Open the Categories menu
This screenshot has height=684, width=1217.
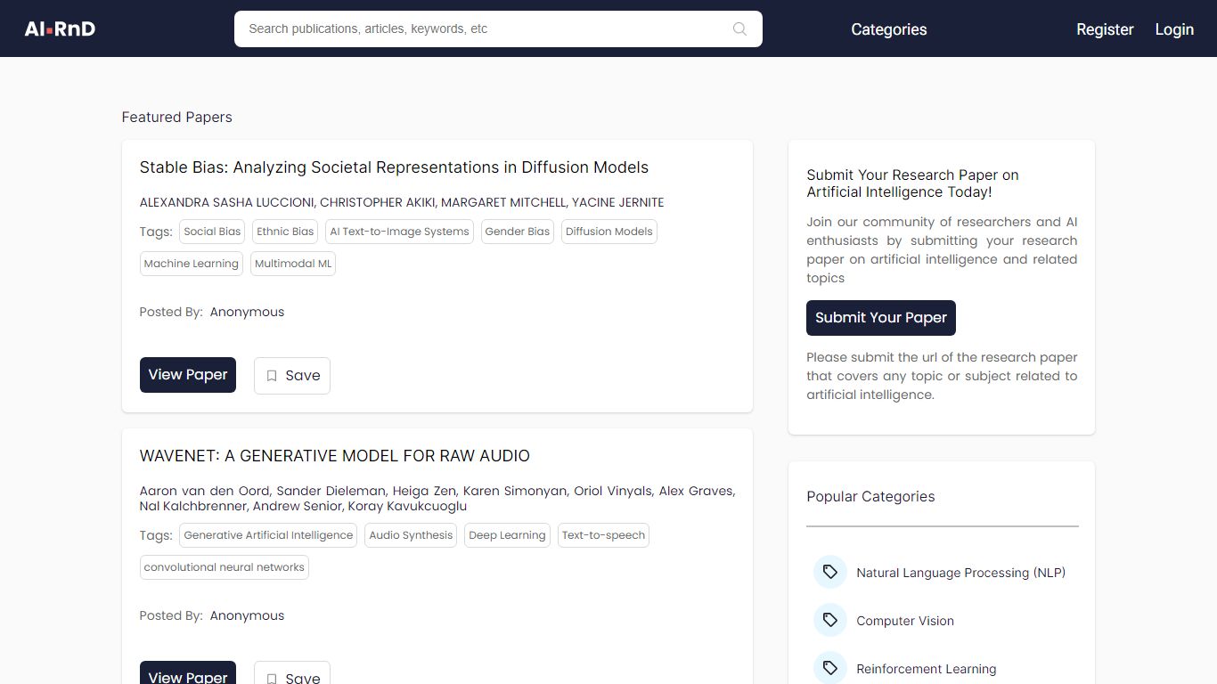click(888, 28)
